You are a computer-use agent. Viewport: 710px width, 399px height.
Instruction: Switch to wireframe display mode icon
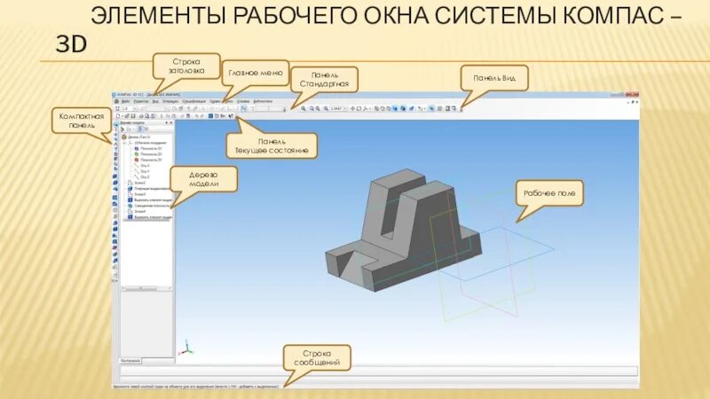click(x=376, y=108)
